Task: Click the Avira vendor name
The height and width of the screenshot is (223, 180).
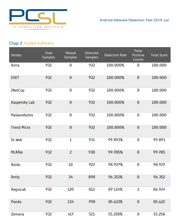Action: 15,65
